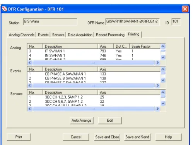Click axis value 746 in Analog list
Image resolution: width=193 pixels, height=145 pixels.
click(103, 55)
